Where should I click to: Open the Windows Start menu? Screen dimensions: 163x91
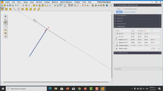[3, 89]
